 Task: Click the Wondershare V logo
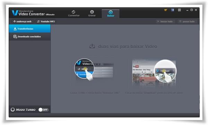click(x=15, y=13)
